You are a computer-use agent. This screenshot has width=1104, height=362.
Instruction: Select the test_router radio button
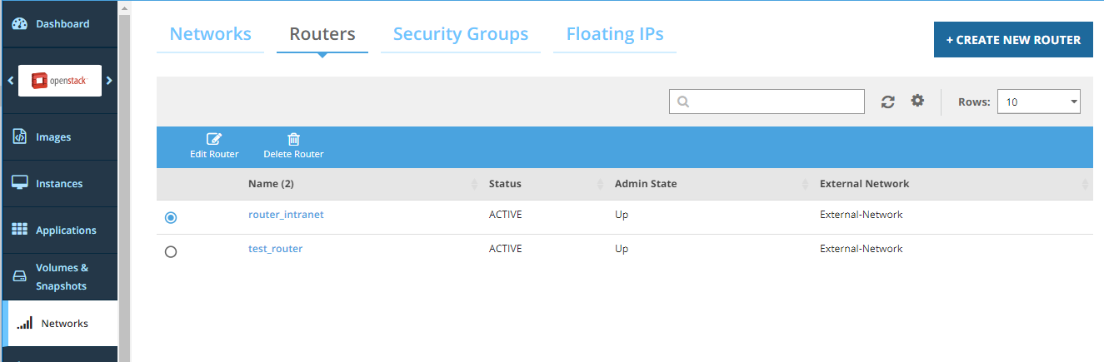click(171, 251)
